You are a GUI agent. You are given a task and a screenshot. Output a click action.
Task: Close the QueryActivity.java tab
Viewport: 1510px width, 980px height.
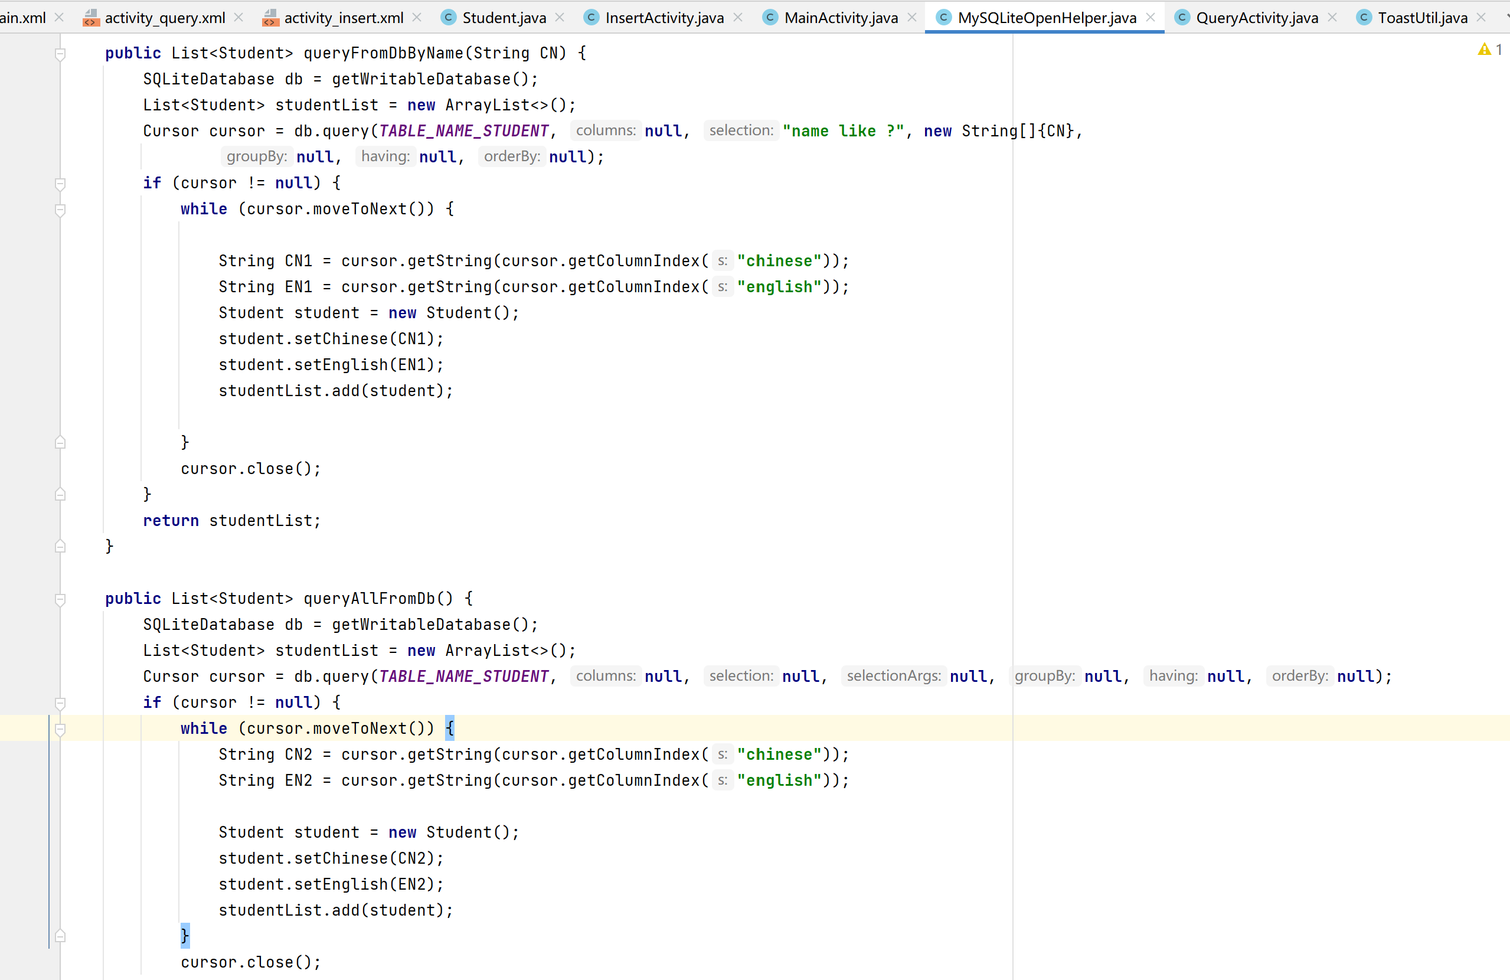pos(1332,18)
